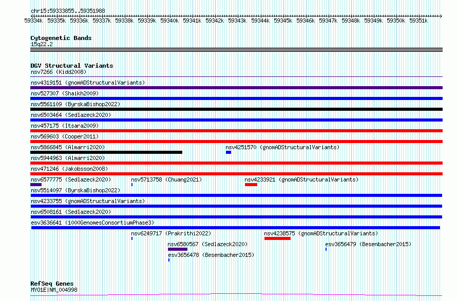Click the MYO1E|NM_004998 gene label

click(x=54, y=290)
